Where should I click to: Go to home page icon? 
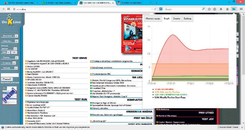tap(227, 9)
